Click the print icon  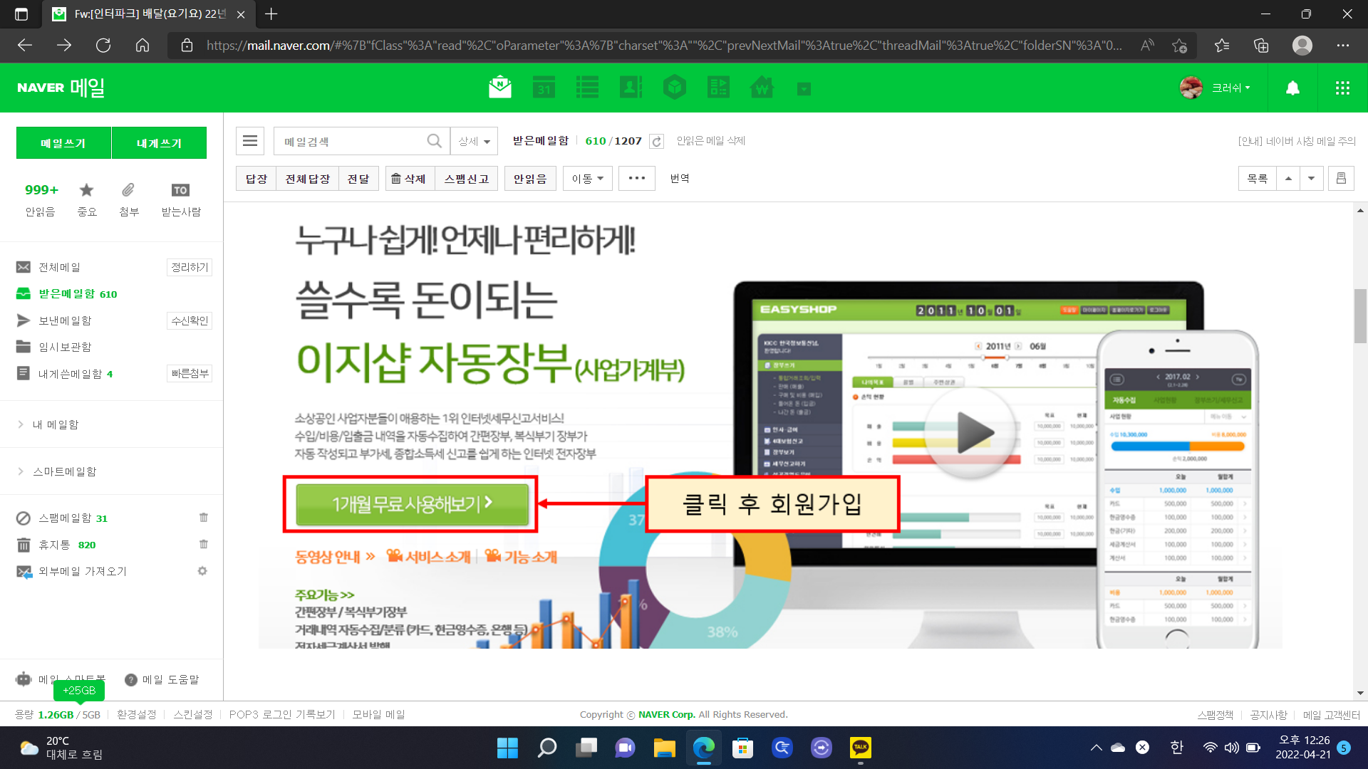point(1341,179)
